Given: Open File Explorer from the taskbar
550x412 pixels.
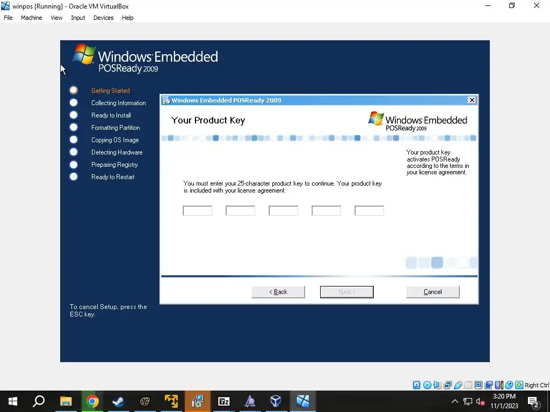Looking at the screenshot, I should tap(66, 401).
